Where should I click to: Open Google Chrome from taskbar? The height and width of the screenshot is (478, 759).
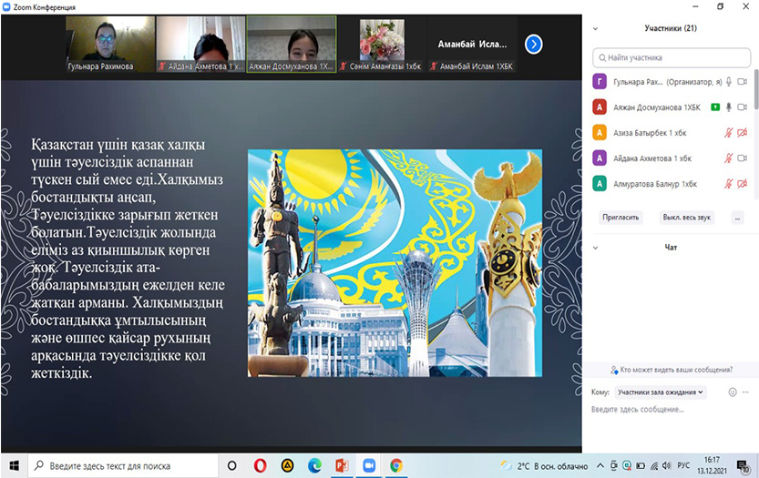tap(396, 465)
